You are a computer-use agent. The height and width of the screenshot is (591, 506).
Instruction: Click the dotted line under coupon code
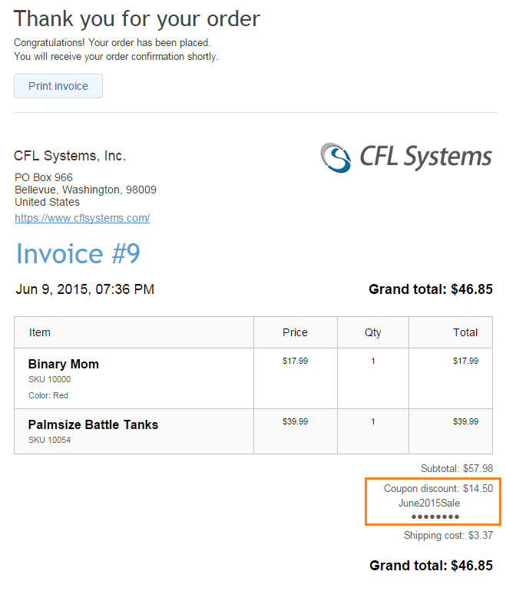click(x=435, y=517)
